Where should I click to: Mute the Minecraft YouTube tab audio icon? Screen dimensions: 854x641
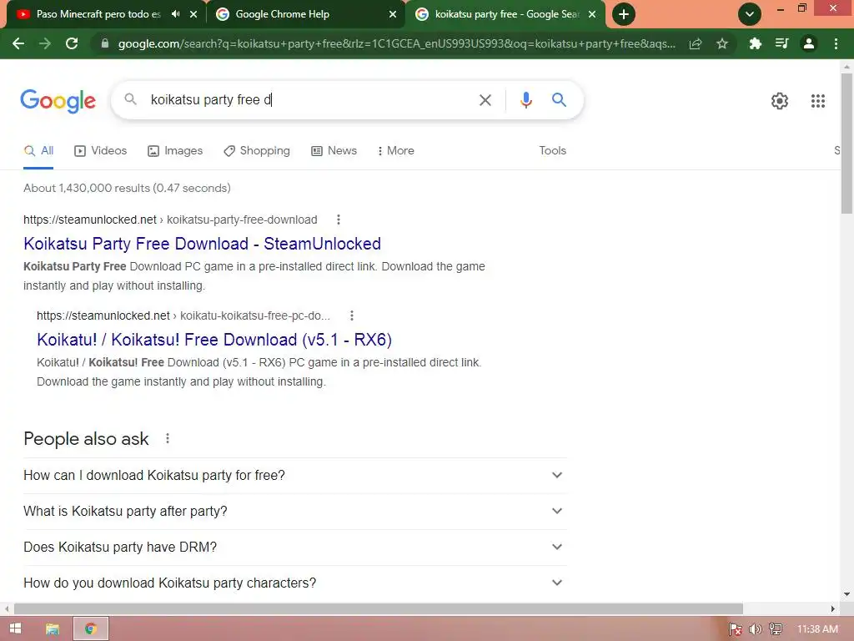click(x=175, y=14)
